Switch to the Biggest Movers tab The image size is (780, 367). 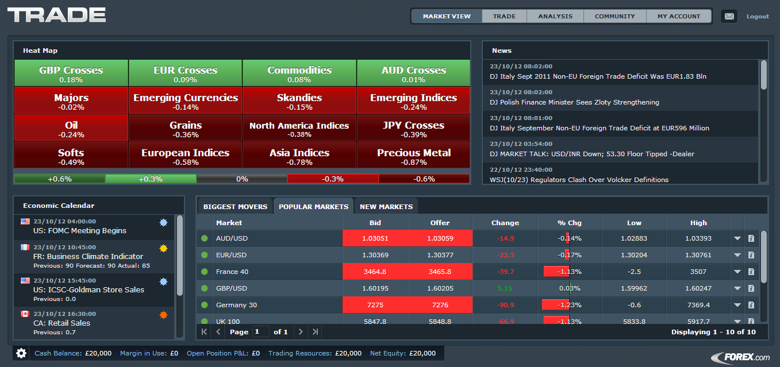tap(235, 206)
